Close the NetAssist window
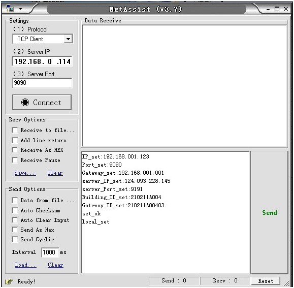 pos(286,9)
